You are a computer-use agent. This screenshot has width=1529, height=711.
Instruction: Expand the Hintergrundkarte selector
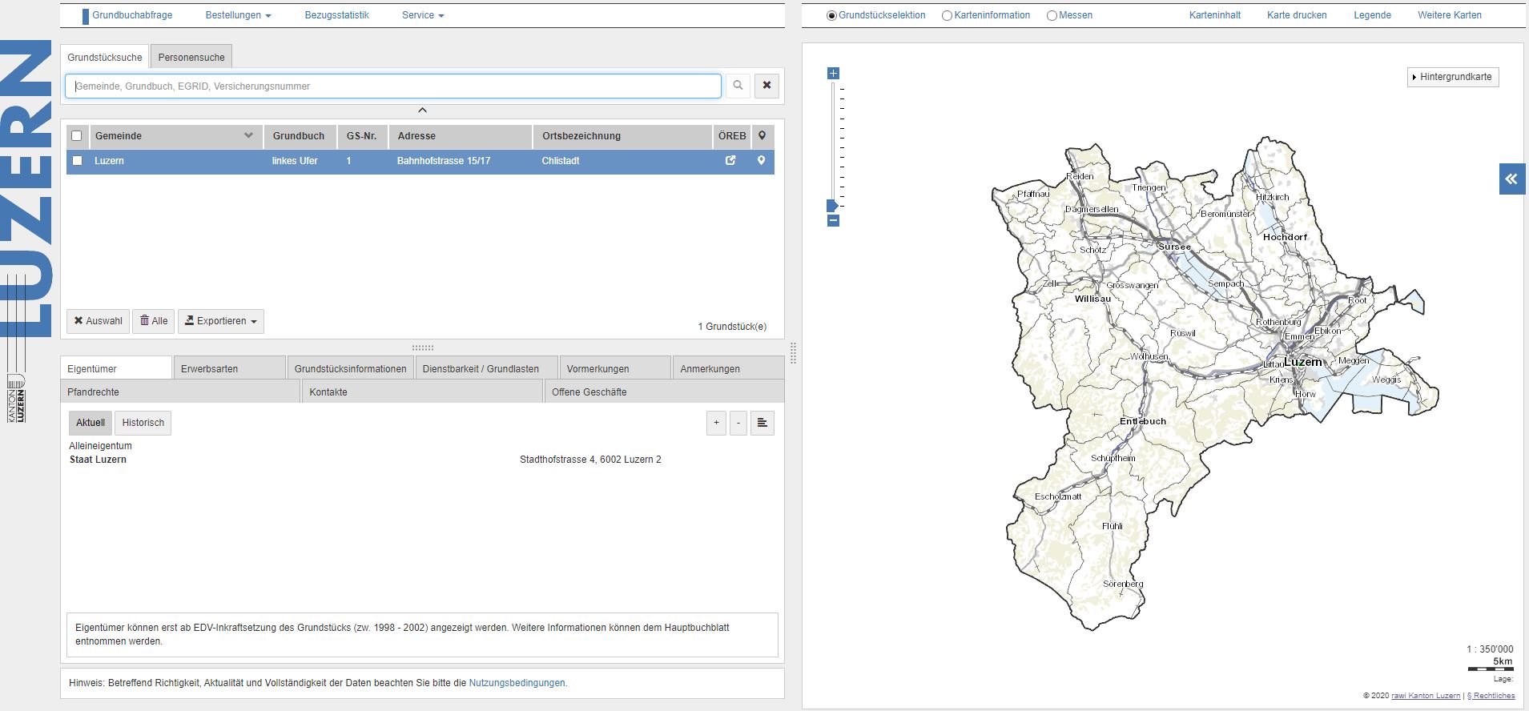pos(1453,77)
